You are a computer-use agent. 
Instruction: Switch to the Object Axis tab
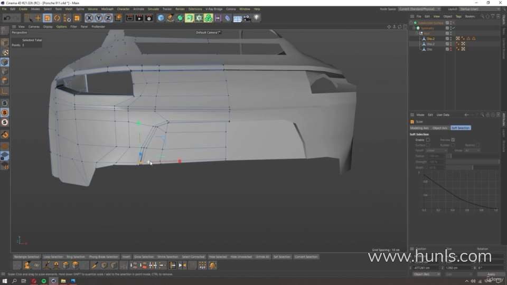[x=439, y=128]
